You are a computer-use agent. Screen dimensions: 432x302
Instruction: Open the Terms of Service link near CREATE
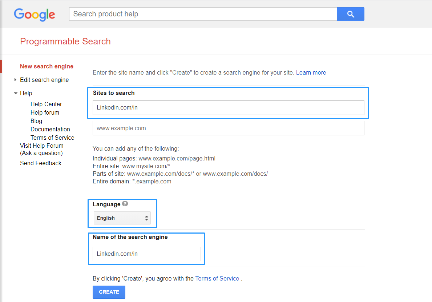(217, 278)
